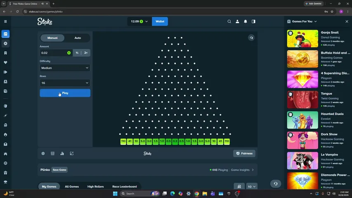The height and width of the screenshot is (198, 352).
Task: Expand the balance 12.09 currency dropdown
Action: pyautogui.click(x=139, y=21)
